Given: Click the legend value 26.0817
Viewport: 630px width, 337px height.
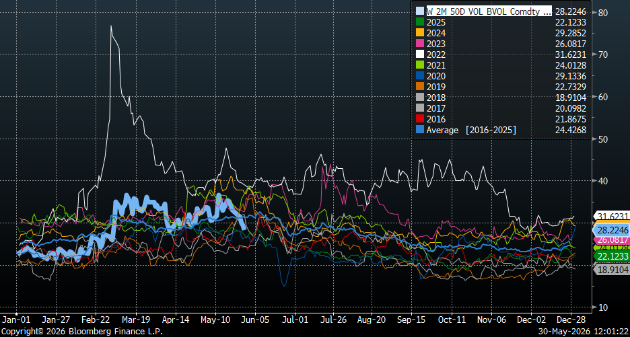Looking at the screenshot, I should click(x=571, y=44).
